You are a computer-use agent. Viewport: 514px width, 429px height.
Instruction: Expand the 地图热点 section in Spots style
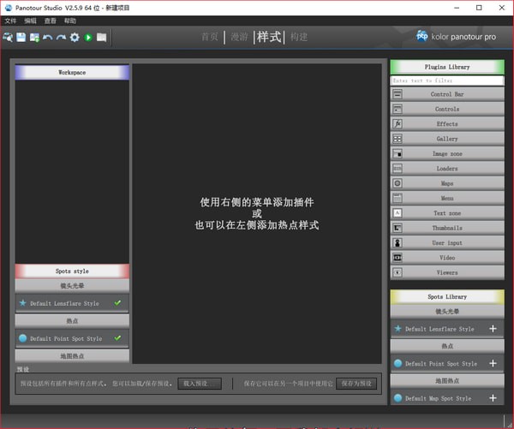(x=72, y=355)
